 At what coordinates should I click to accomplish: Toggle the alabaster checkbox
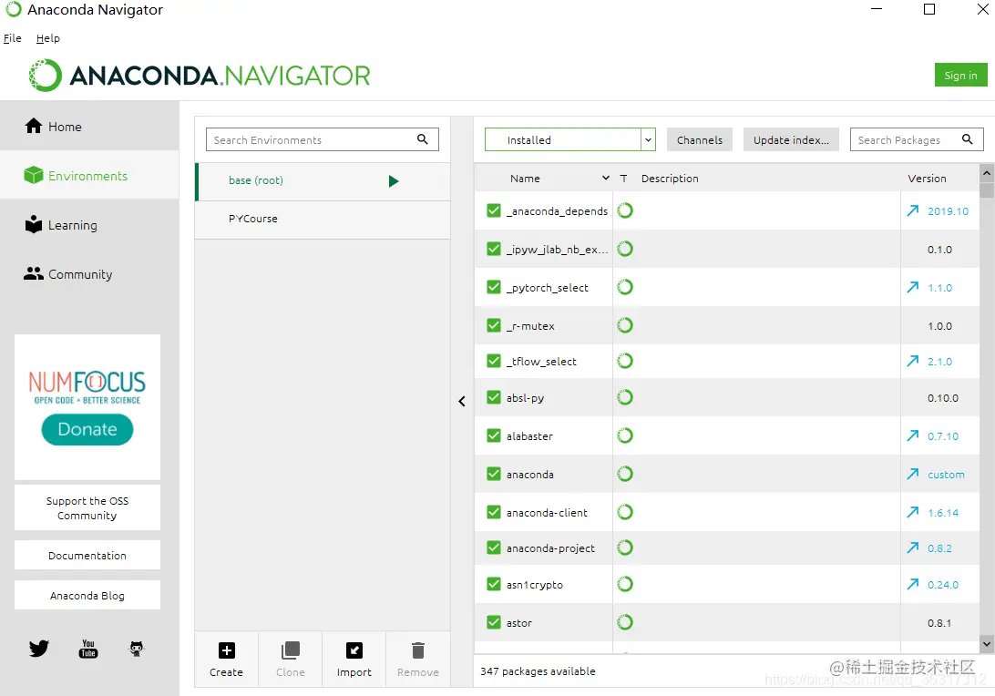click(x=494, y=435)
